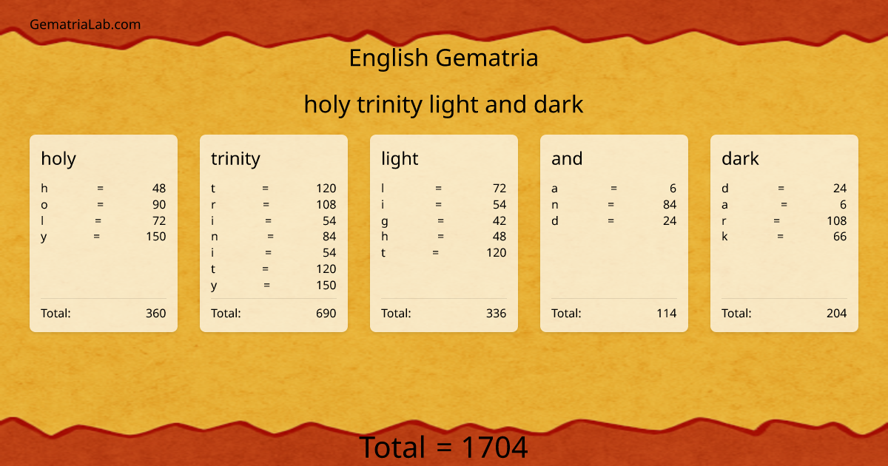
Task: Select value 90 for letter o
Action: pos(159,205)
